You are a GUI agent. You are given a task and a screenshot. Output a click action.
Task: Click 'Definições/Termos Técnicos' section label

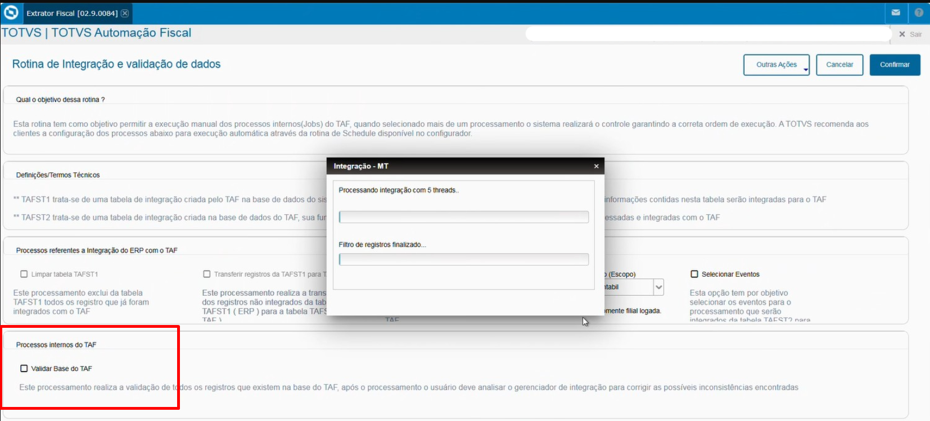(58, 175)
